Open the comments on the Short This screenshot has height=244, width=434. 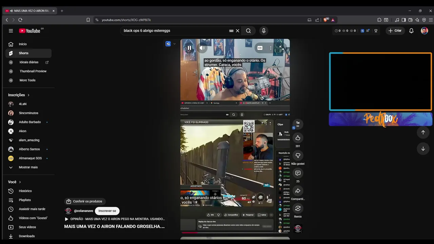pos(298,173)
